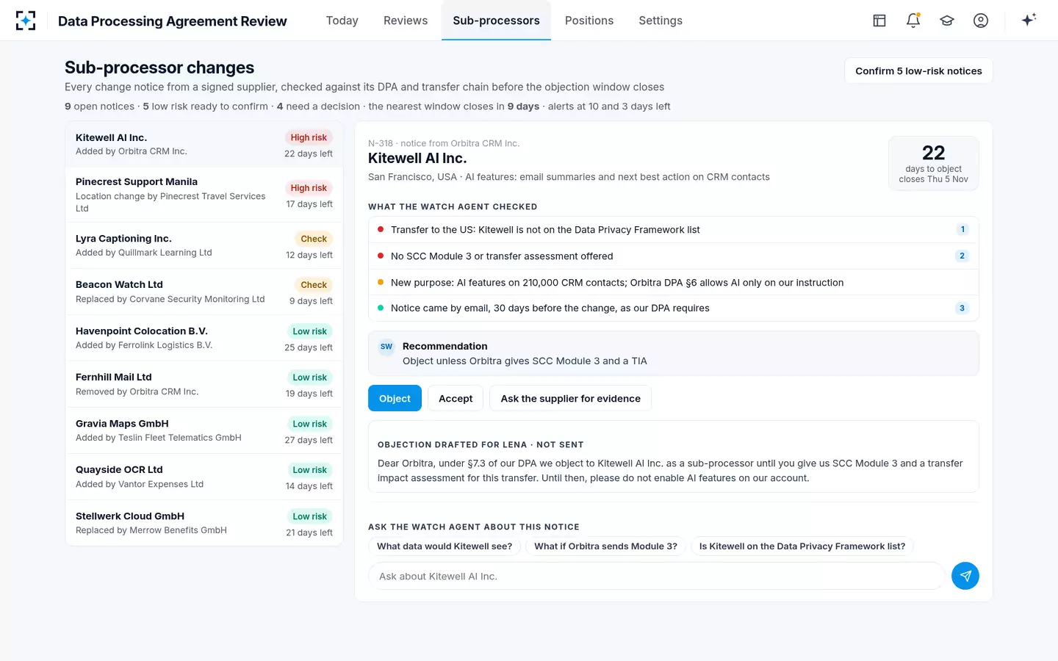Click the app logo icon
This screenshot has width=1058, height=661.
point(26,21)
